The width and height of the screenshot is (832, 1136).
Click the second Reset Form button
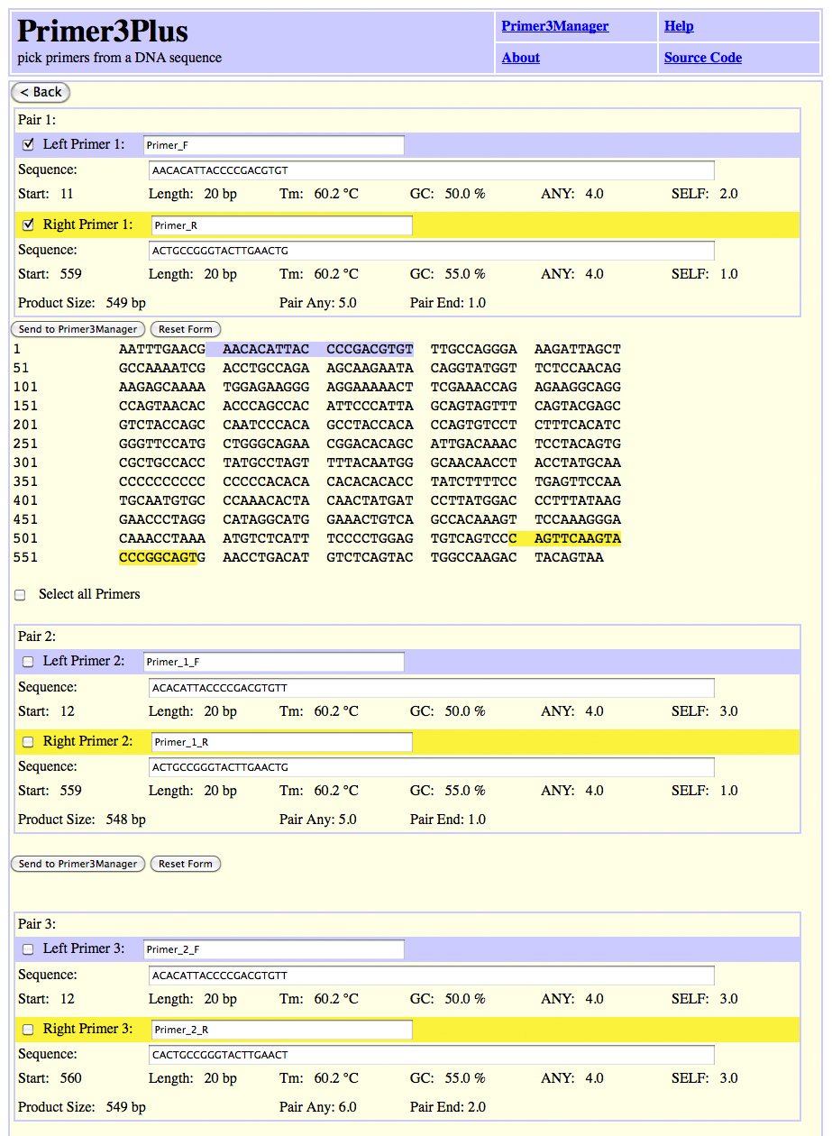[185, 864]
